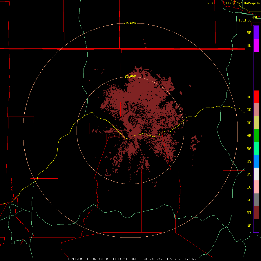Screen dimensions: 261x261
Task: Select the IC light pink legend swatch
Action: pos(256,187)
